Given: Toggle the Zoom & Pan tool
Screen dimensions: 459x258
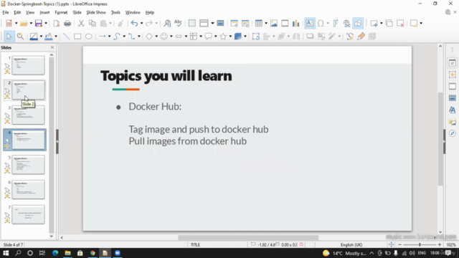Looking at the screenshot, I should [x=20, y=37].
